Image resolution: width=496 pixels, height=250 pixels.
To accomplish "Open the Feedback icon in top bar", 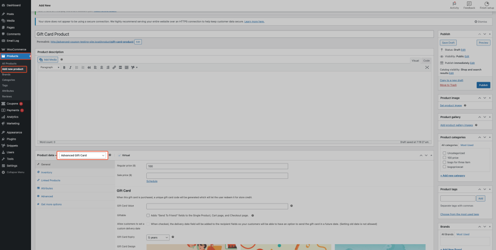I will [469, 5].
